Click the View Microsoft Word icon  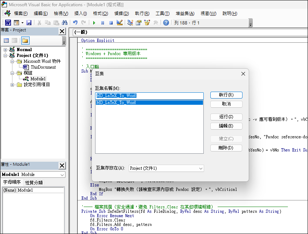8,23
